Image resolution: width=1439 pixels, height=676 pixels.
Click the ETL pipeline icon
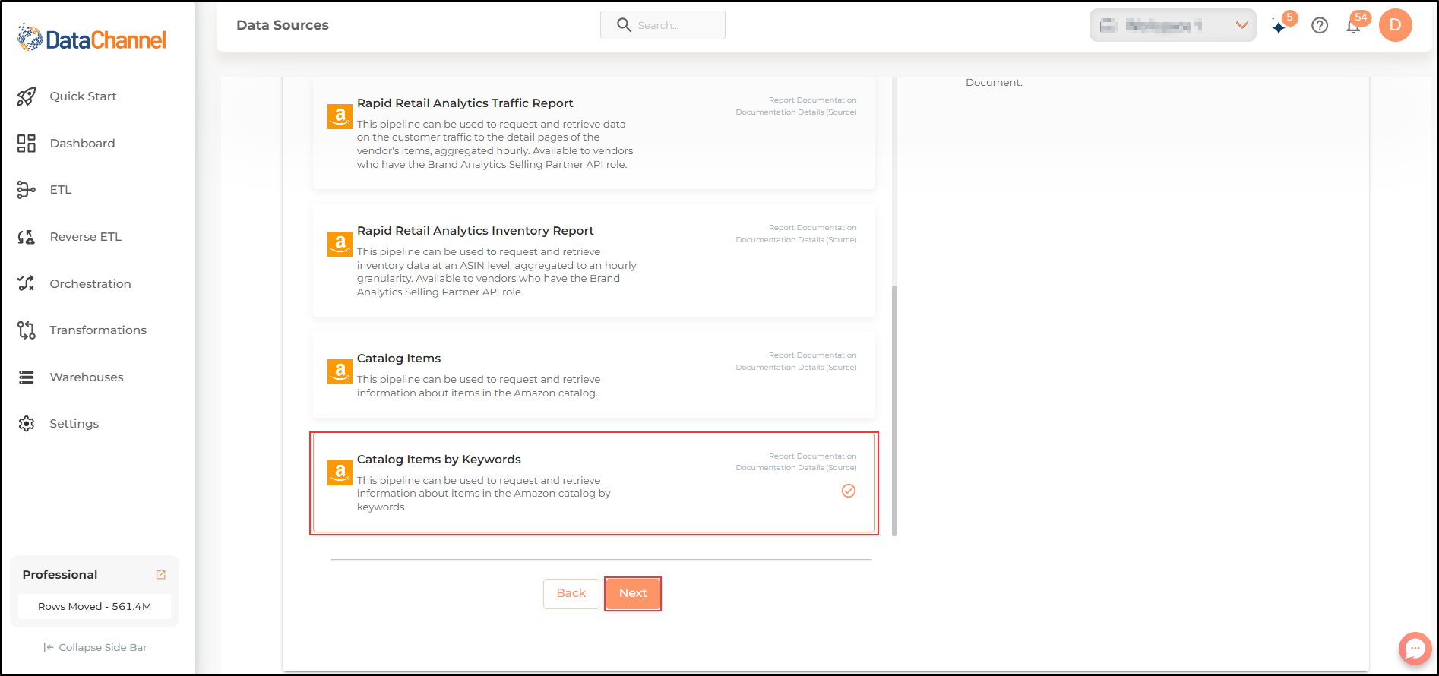tap(27, 190)
